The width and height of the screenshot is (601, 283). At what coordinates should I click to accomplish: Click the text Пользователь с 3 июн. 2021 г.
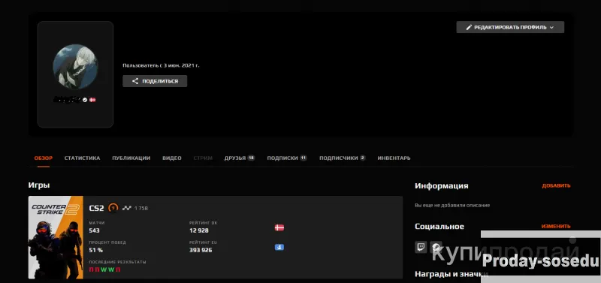click(x=161, y=65)
